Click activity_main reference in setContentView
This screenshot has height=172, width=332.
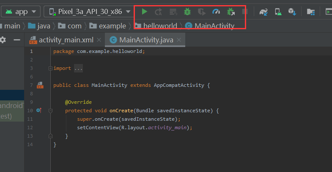[x=167, y=128]
